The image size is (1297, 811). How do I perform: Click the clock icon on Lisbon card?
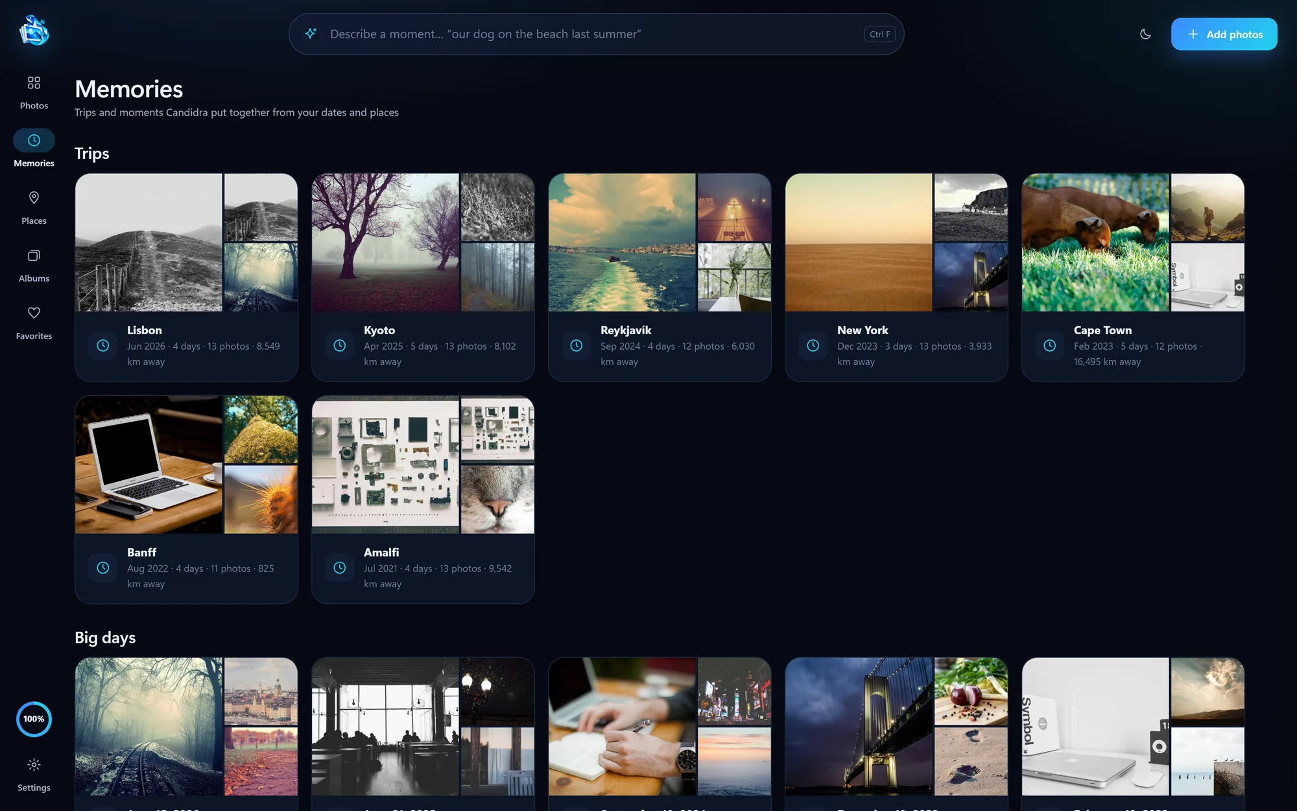coord(102,346)
